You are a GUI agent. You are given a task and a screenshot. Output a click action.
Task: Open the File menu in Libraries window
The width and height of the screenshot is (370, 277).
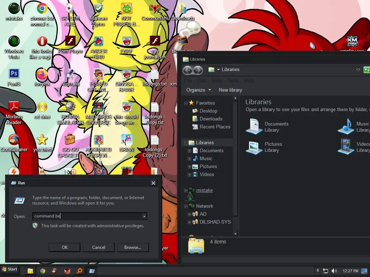coord(188,80)
